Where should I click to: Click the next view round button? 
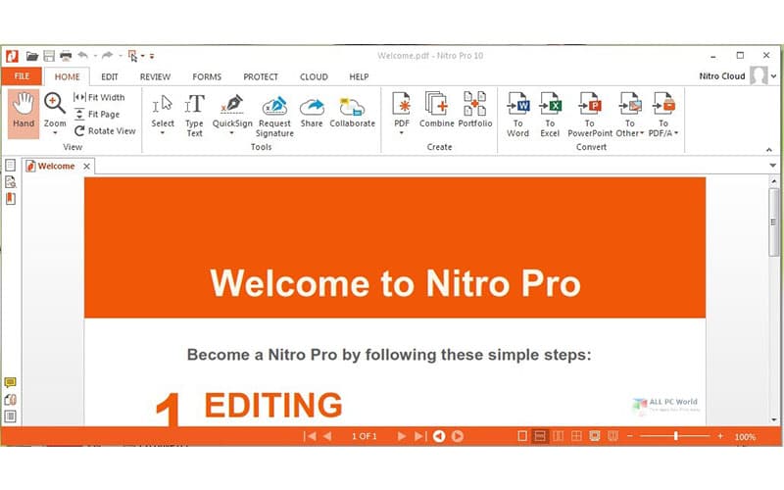458,436
